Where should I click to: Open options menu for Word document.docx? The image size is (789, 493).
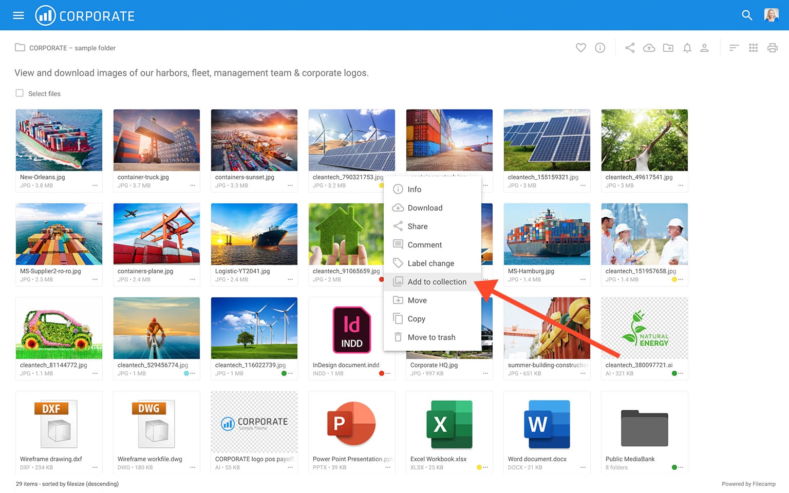pos(583,467)
